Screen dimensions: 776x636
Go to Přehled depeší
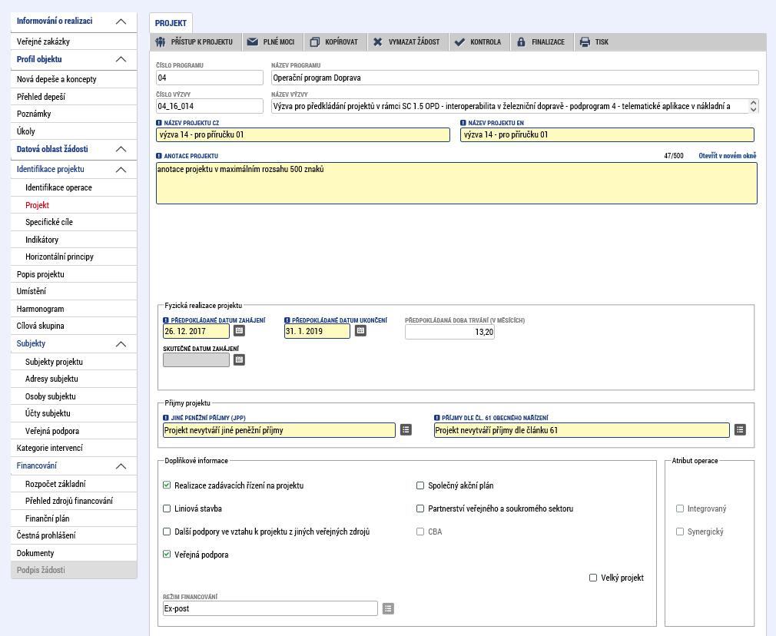(x=74, y=97)
